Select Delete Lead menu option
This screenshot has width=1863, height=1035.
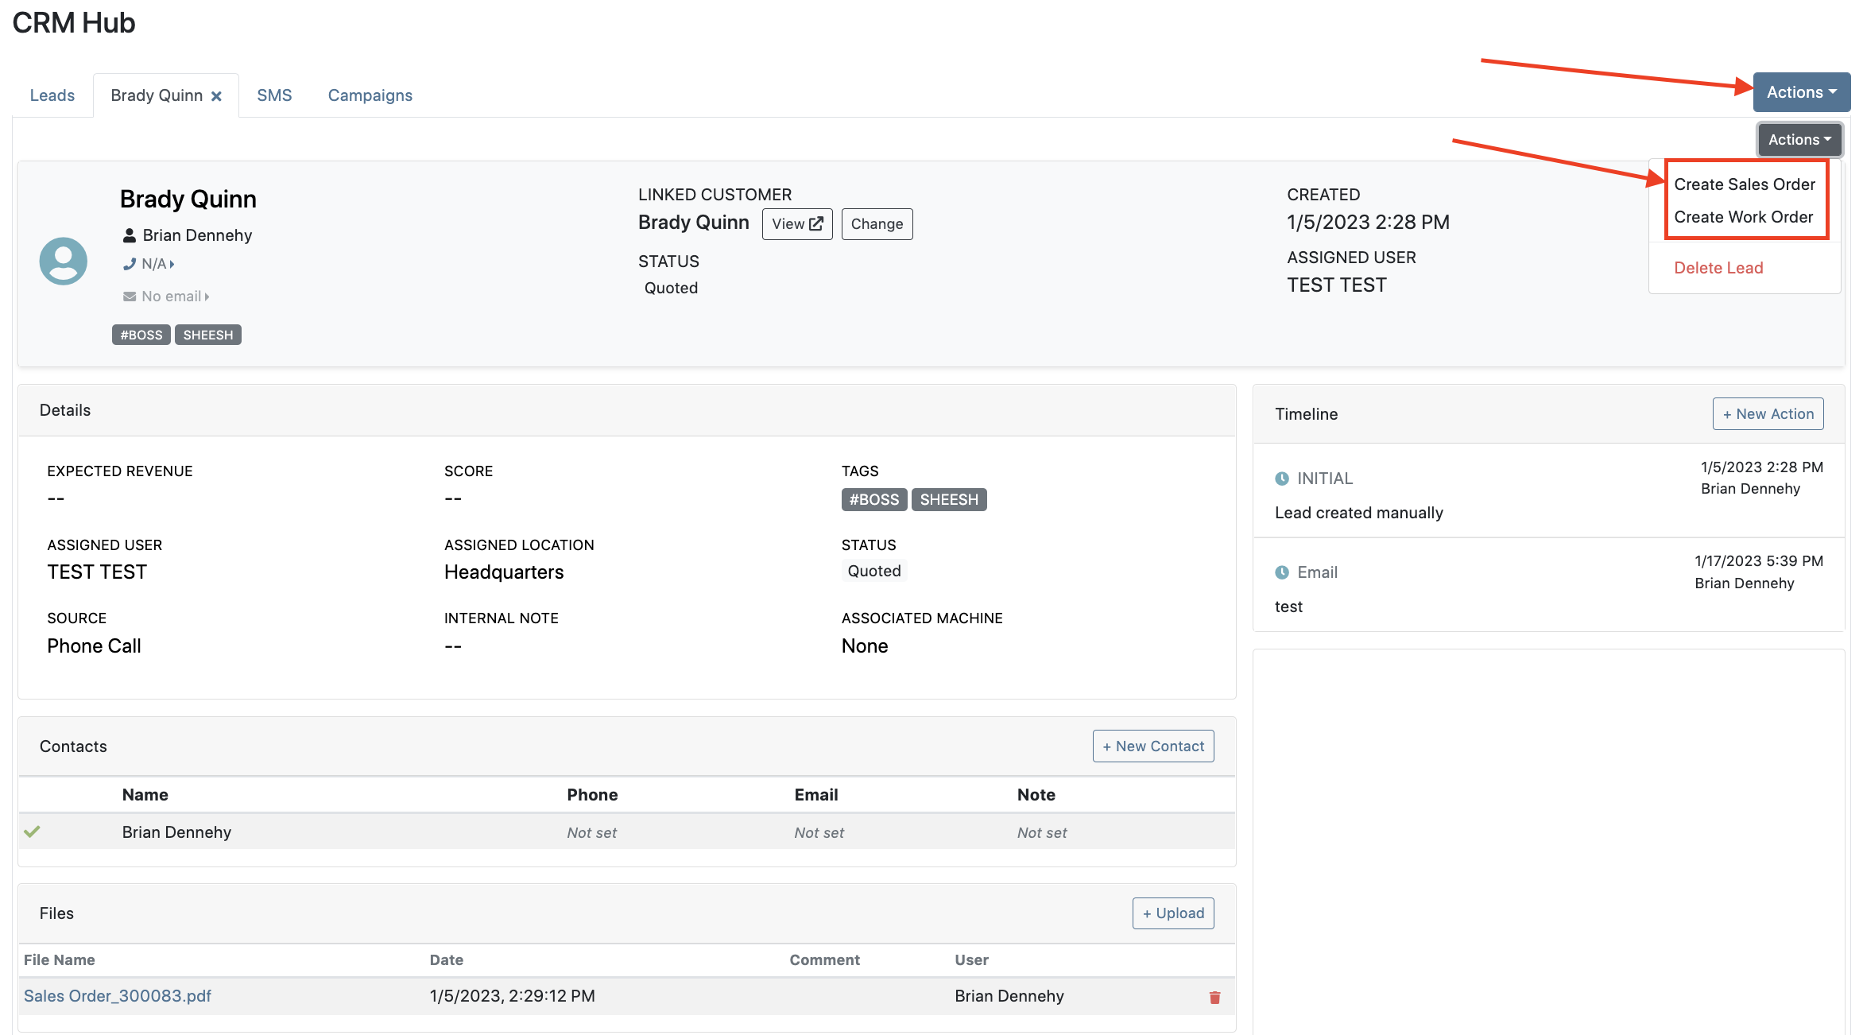(x=1718, y=268)
